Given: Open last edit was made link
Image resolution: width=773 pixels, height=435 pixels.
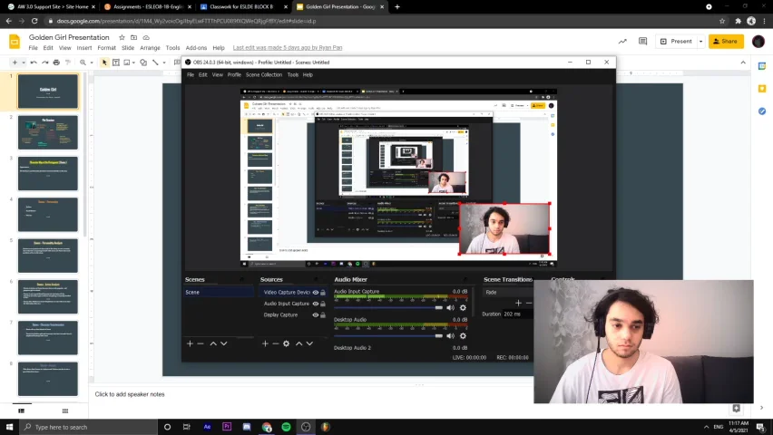Looking at the screenshot, I should click(288, 48).
